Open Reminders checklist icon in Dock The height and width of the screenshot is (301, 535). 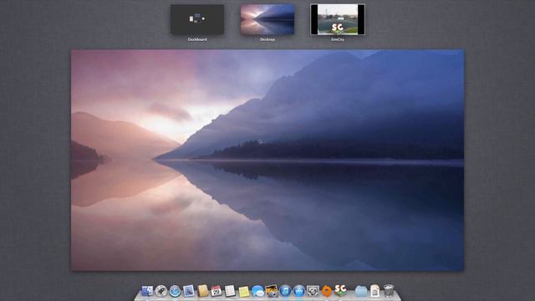(x=230, y=291)
